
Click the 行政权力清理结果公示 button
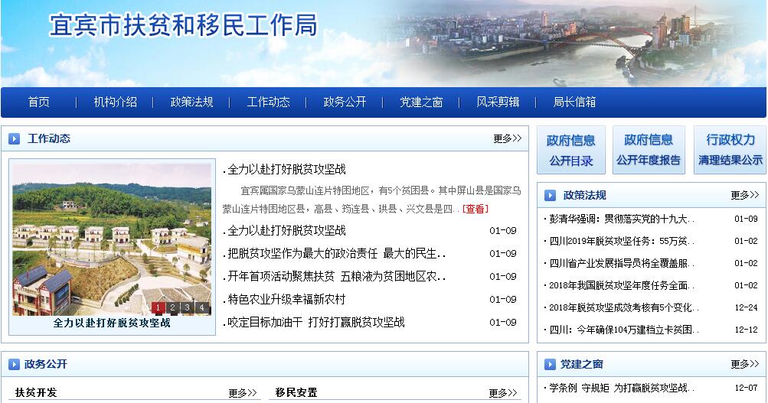pos(730,150)
